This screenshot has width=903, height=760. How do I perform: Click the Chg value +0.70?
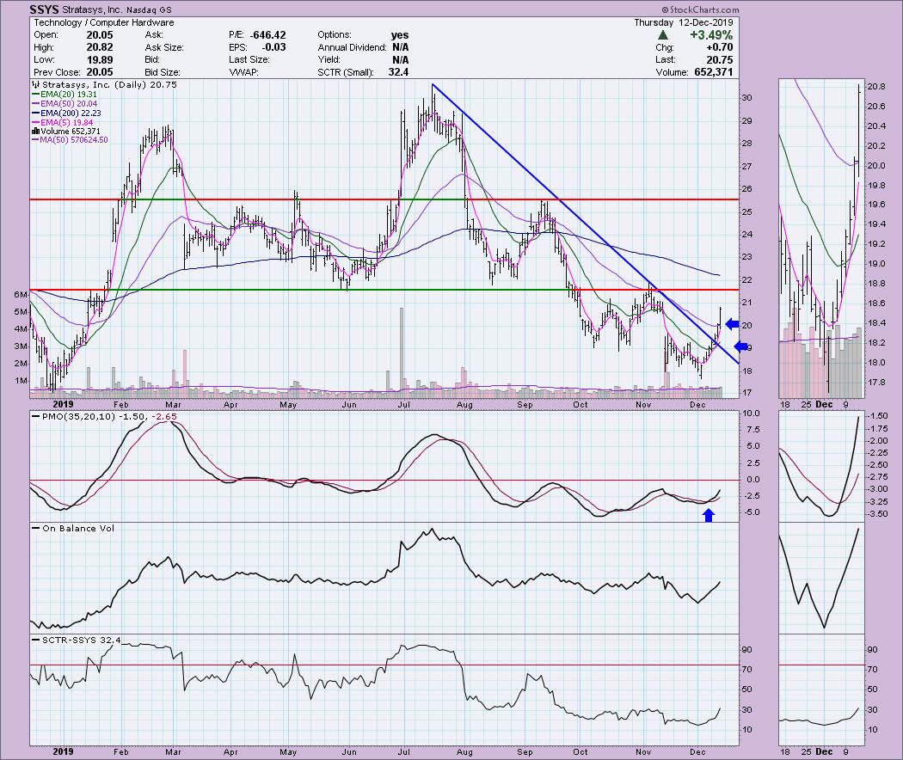(719, 47)
